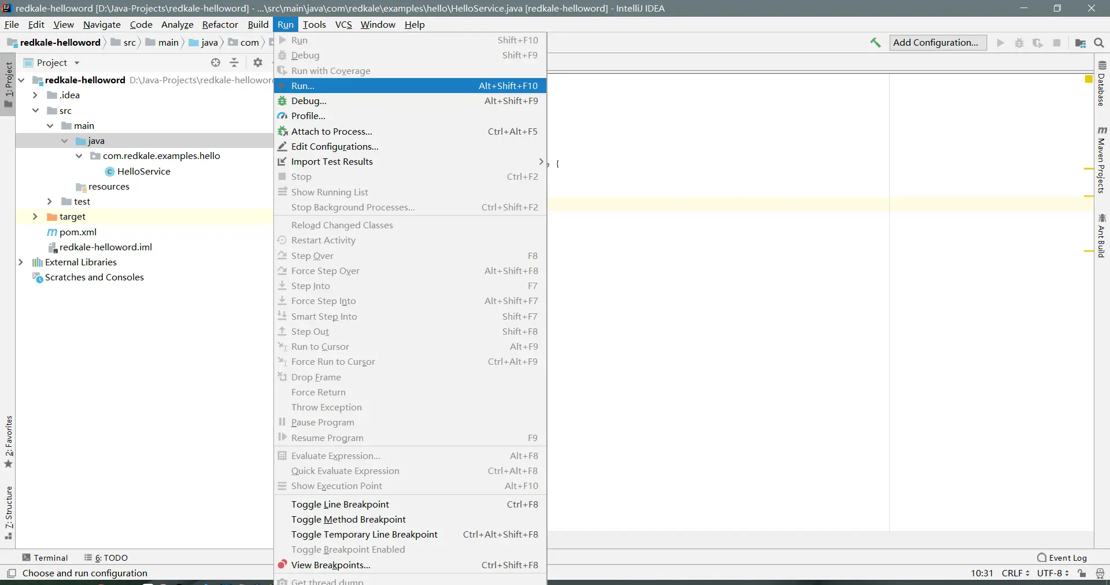Open the Event Log

click(1062, 558)
